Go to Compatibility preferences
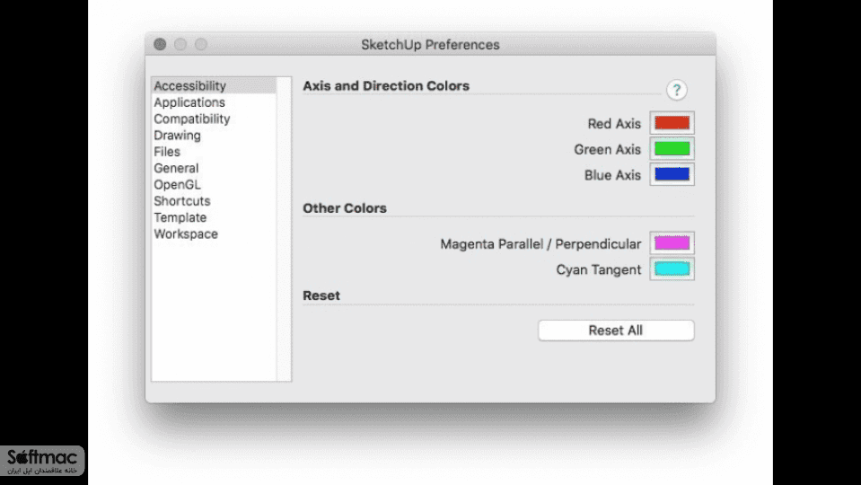The height and width of the screenshot is (485, 861). (215, 119)
